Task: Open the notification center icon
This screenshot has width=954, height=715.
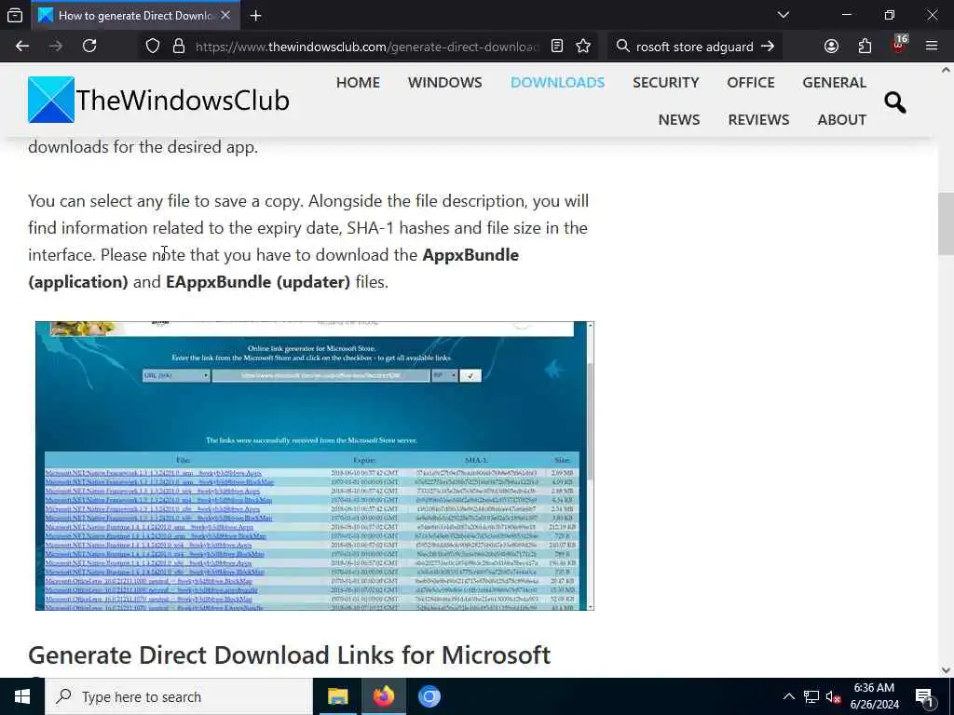Action: click(925, 696)
